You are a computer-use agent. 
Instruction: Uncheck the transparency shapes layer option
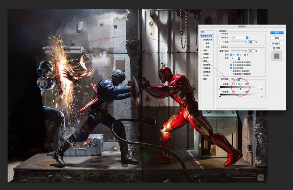tap(231, 68)
